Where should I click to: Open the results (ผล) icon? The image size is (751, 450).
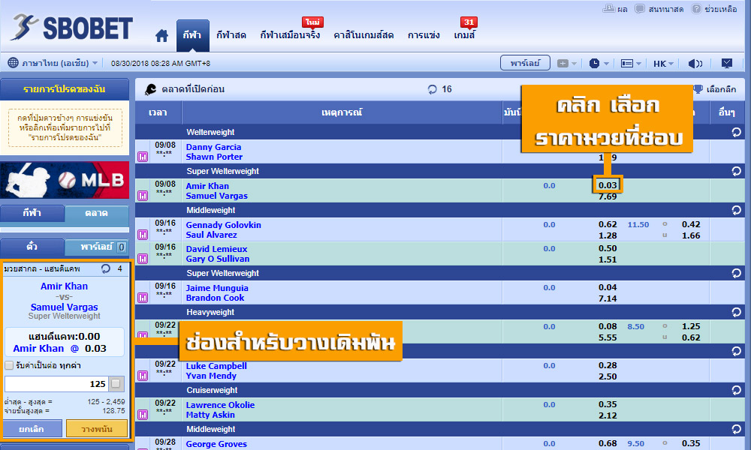coord(615,8)
